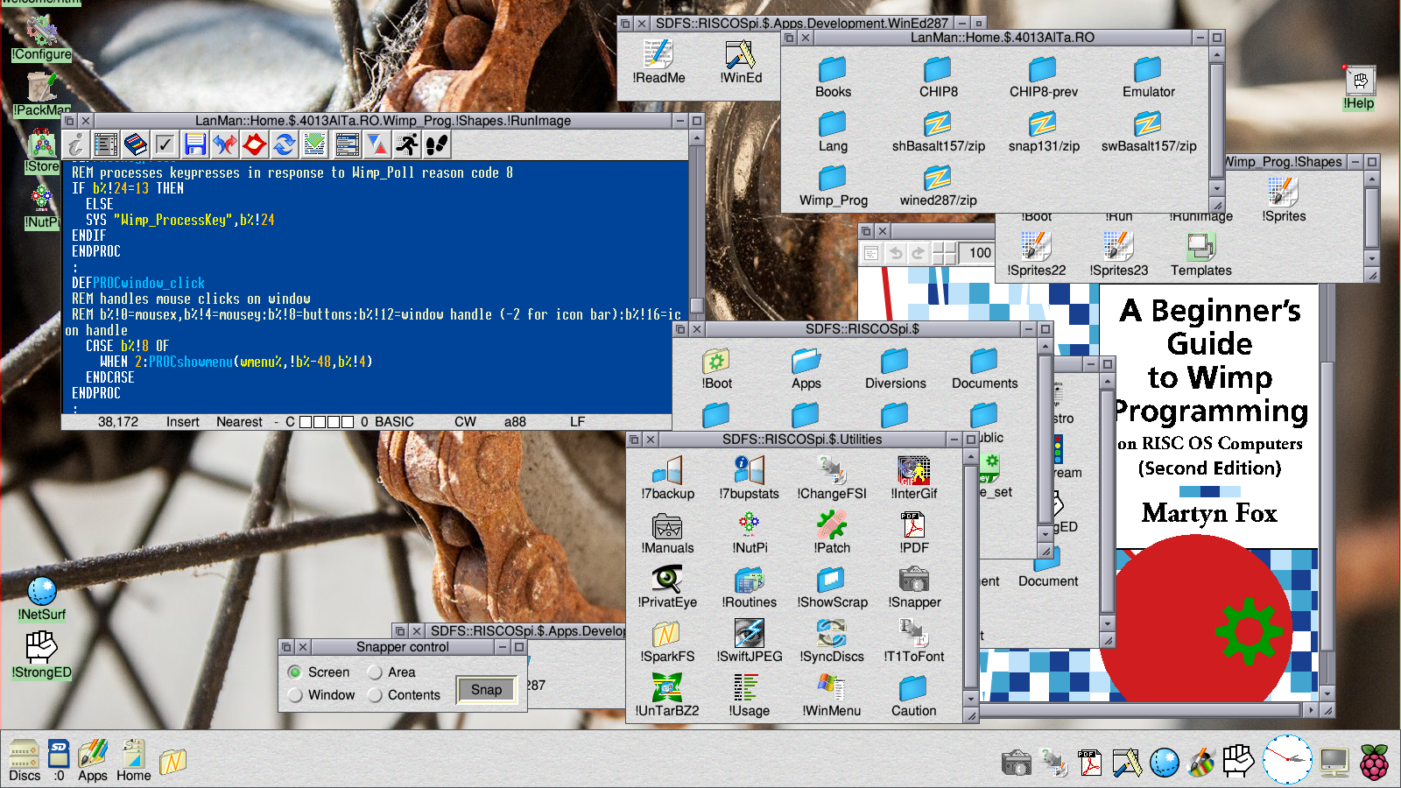Screen dimensions: 1401x788
Task: Open !SparkFS in Utilities window
Action: point(667,642)
